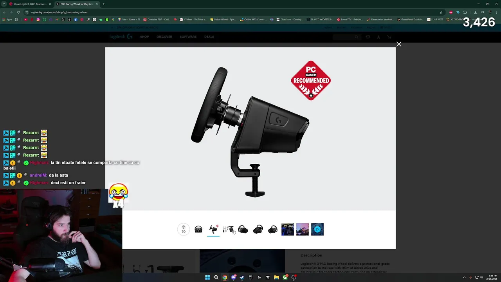Open a new browser tab
501x282 pixels.
[103, 4]
